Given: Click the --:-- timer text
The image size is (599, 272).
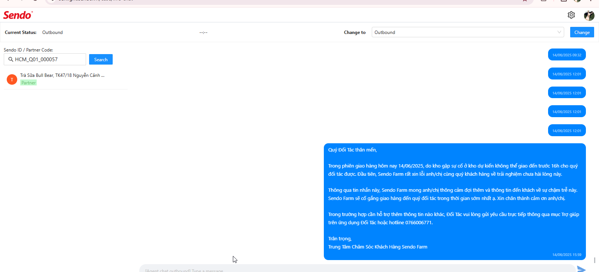Looking at the screenshot, I should 203,32.
